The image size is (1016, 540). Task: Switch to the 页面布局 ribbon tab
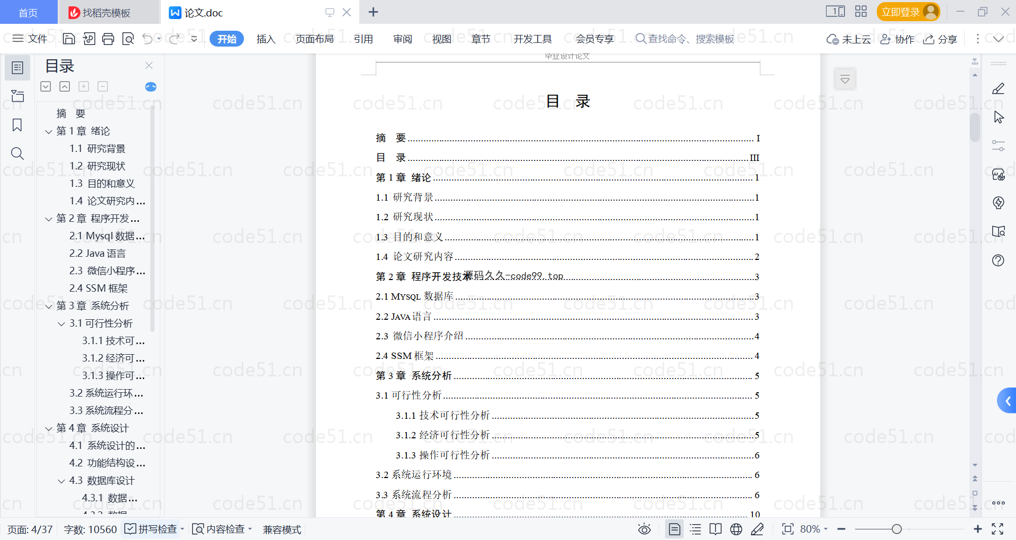314,39
